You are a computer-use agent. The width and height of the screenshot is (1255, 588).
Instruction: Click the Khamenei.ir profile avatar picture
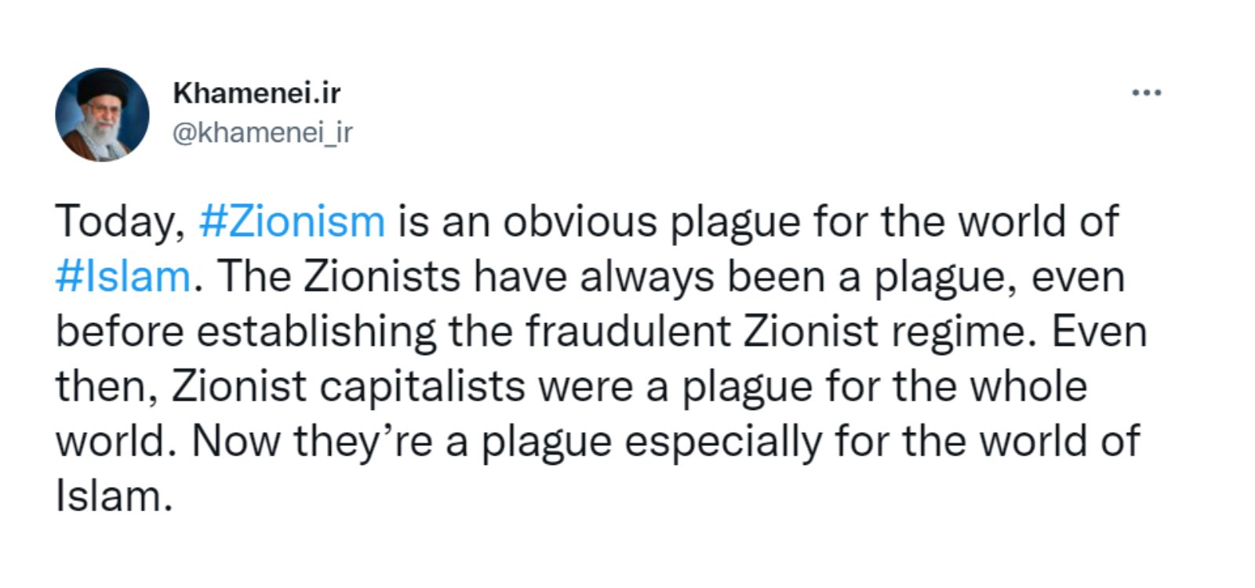point(102,114)
